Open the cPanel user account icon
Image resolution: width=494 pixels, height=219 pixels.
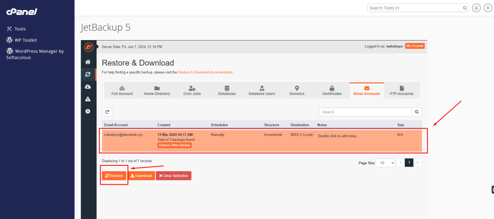click(x=488, y=8)
